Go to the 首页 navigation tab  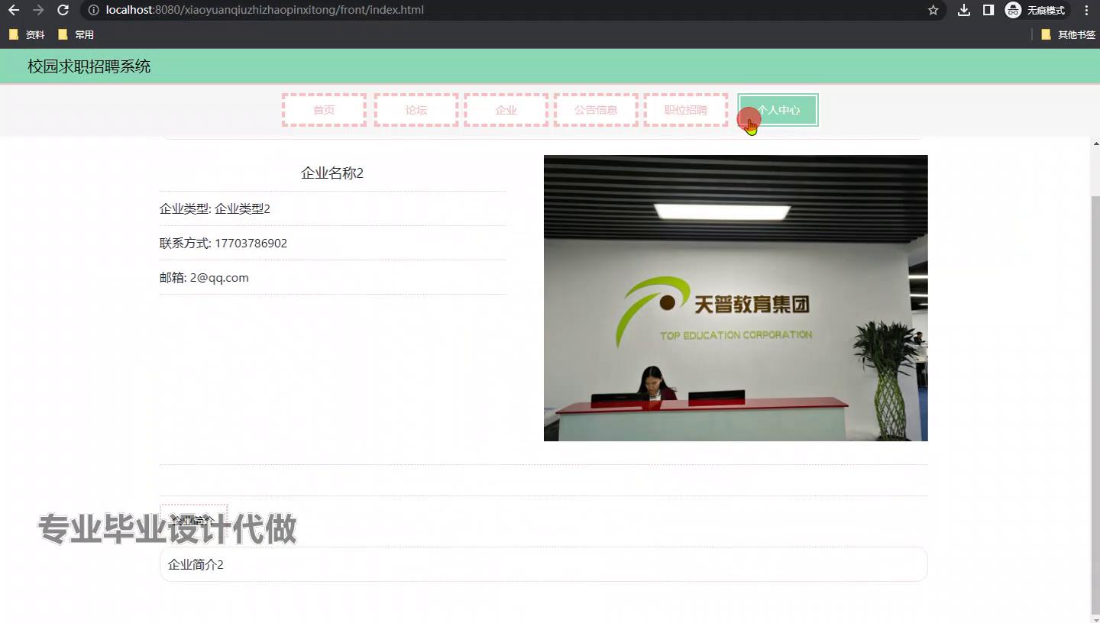[324, 110]
